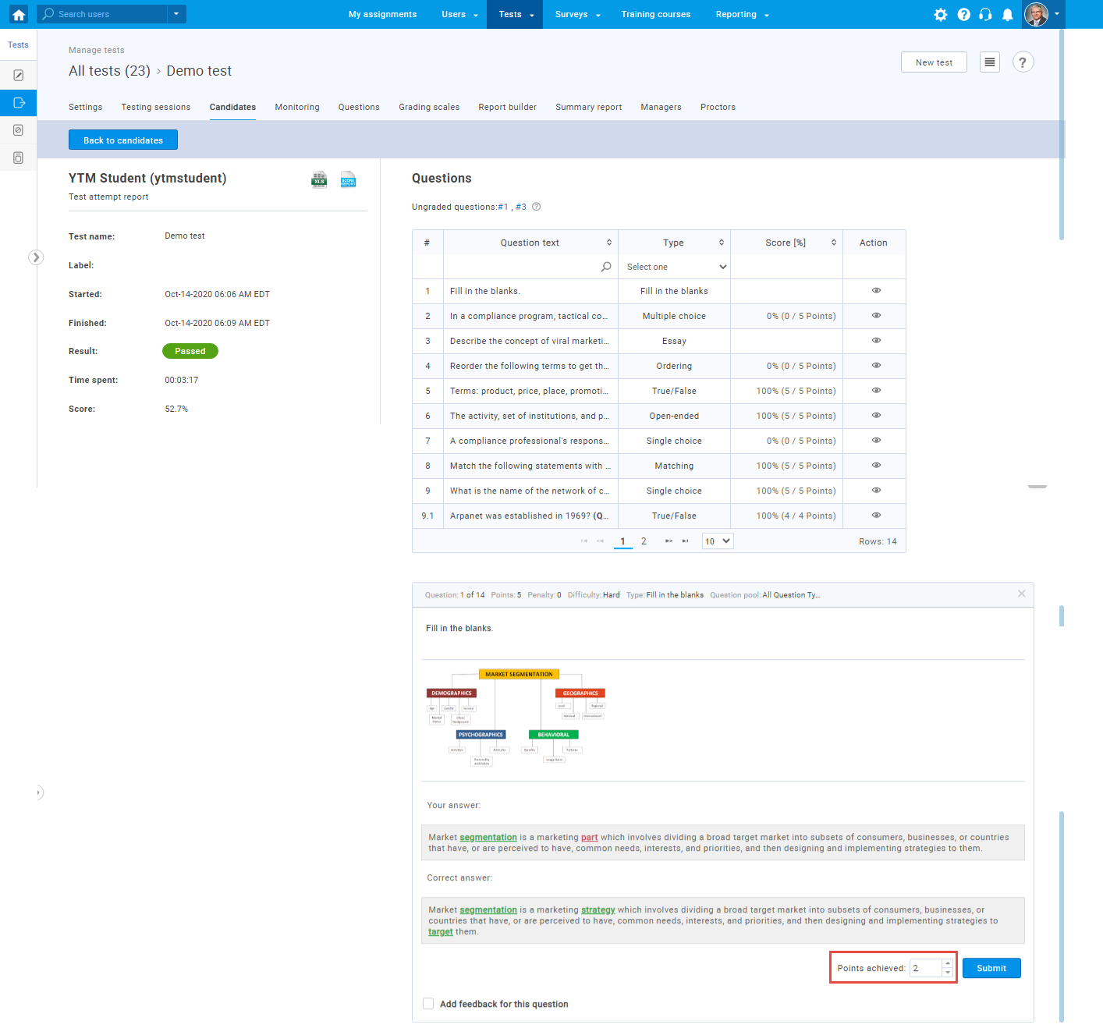View question 1 with the eye icon

(x=876, y=291)
